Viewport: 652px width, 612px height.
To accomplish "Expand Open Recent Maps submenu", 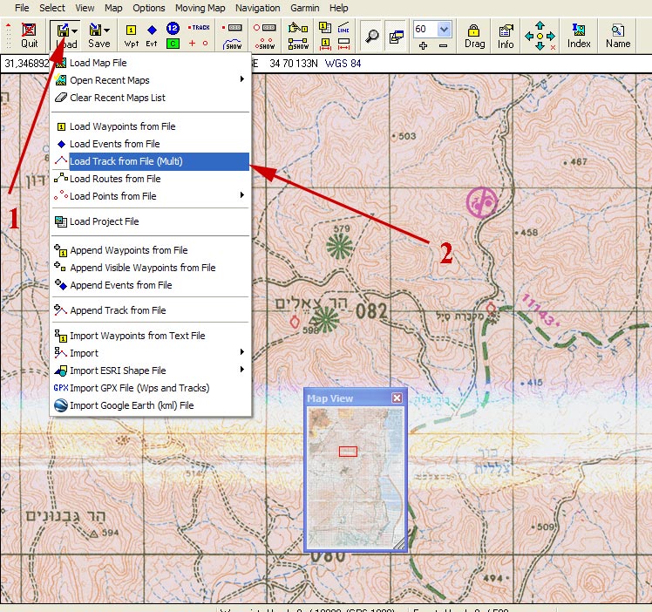I will (151, 80).
